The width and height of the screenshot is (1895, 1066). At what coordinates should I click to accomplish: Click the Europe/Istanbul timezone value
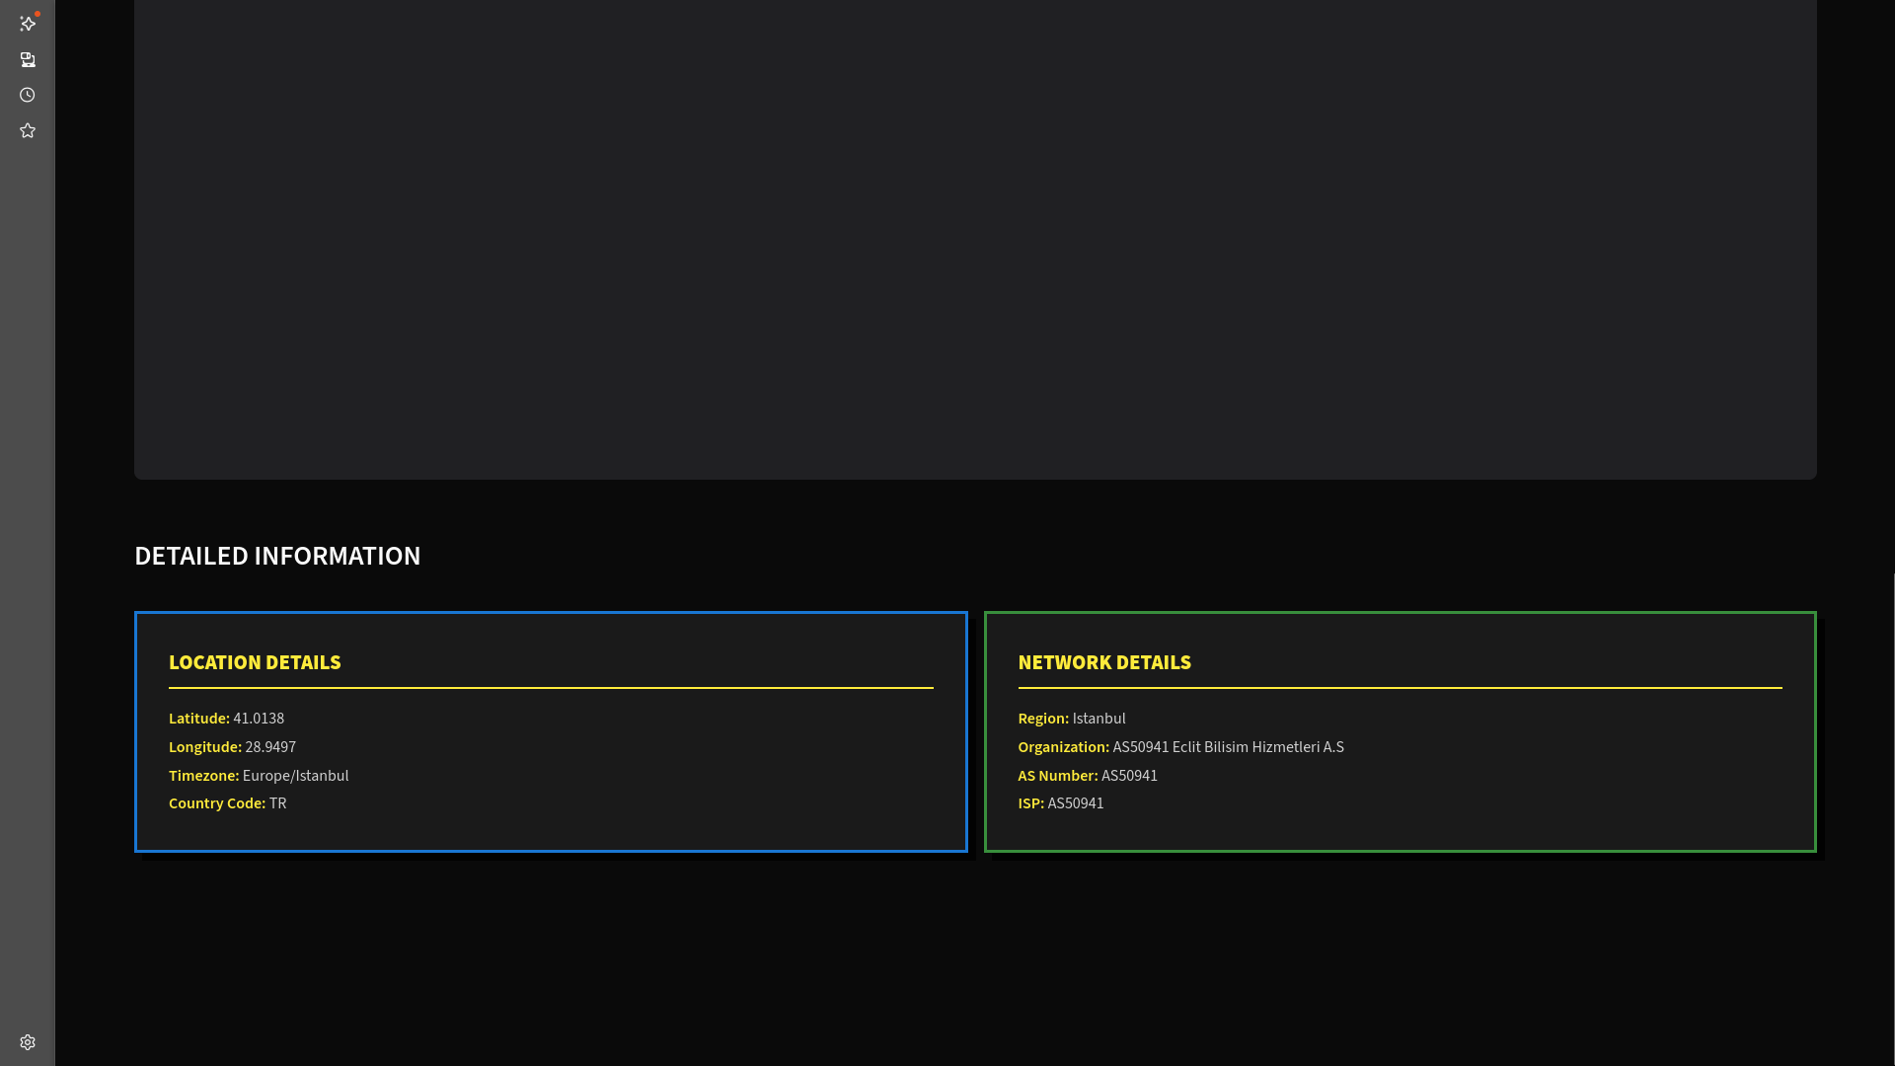[x=295, y=776]
